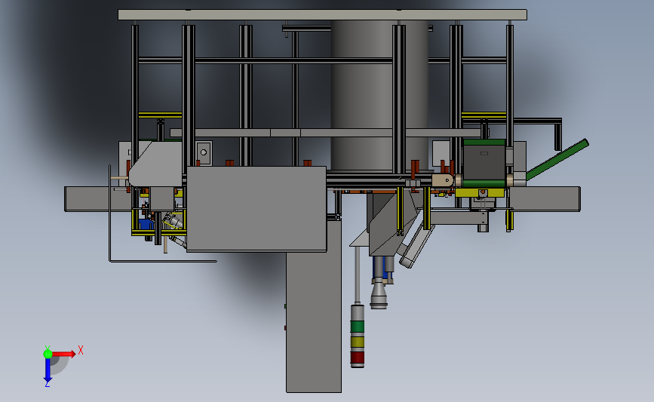Click the green Y axis dot on the triad
654x402 pixels.
click(48, 354)
